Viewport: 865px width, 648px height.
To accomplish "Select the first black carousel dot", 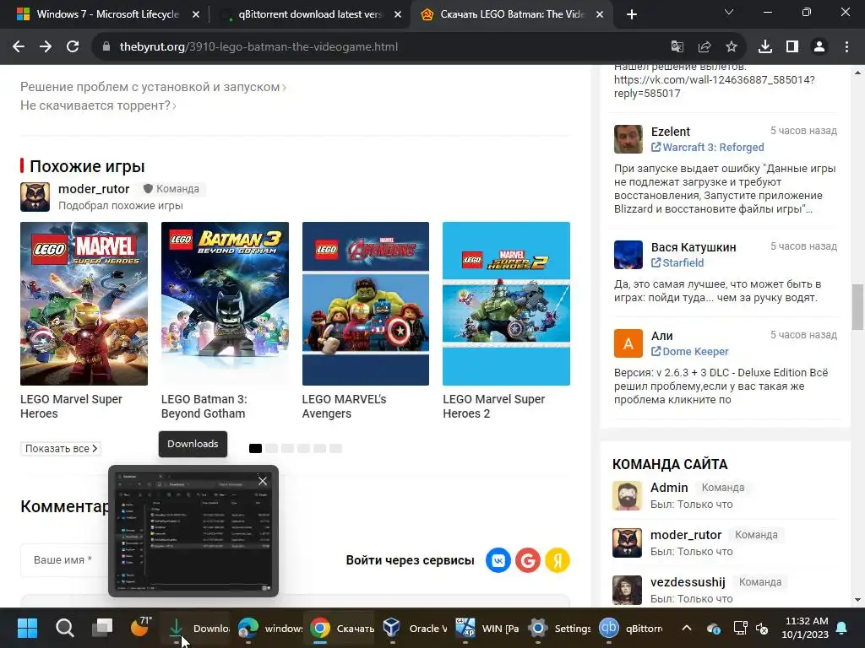I will 255,449.
